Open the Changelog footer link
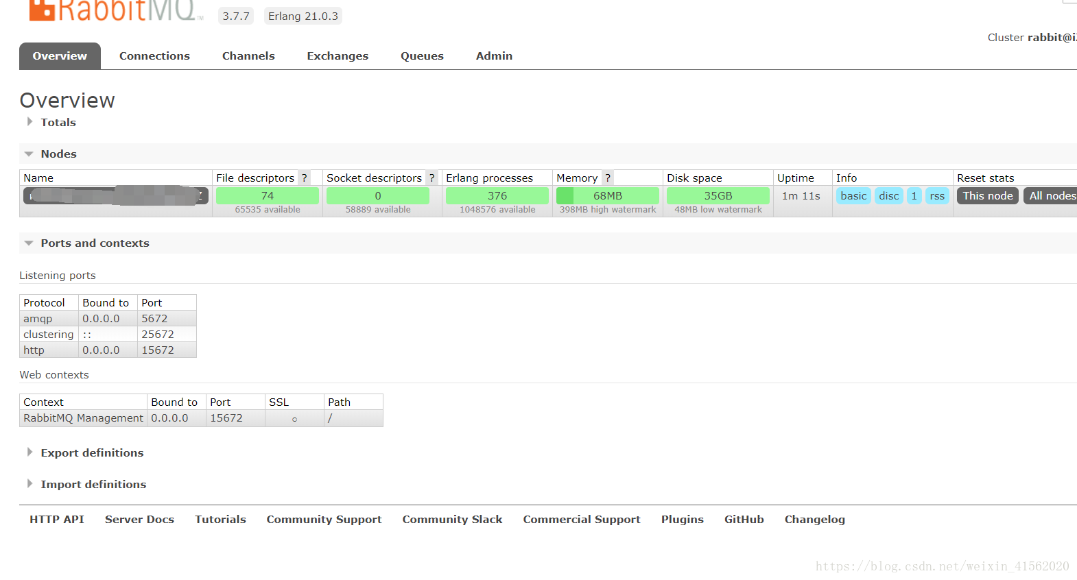Screen dimensions: 1077x580 pos(814,519)
